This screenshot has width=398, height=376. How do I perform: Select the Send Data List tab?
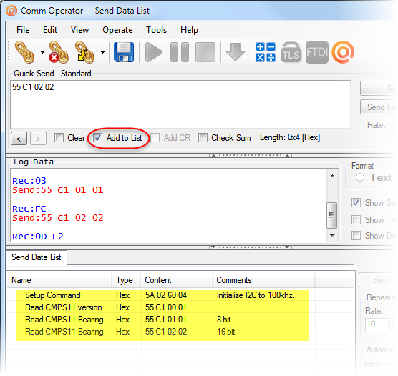coord(37,257)
